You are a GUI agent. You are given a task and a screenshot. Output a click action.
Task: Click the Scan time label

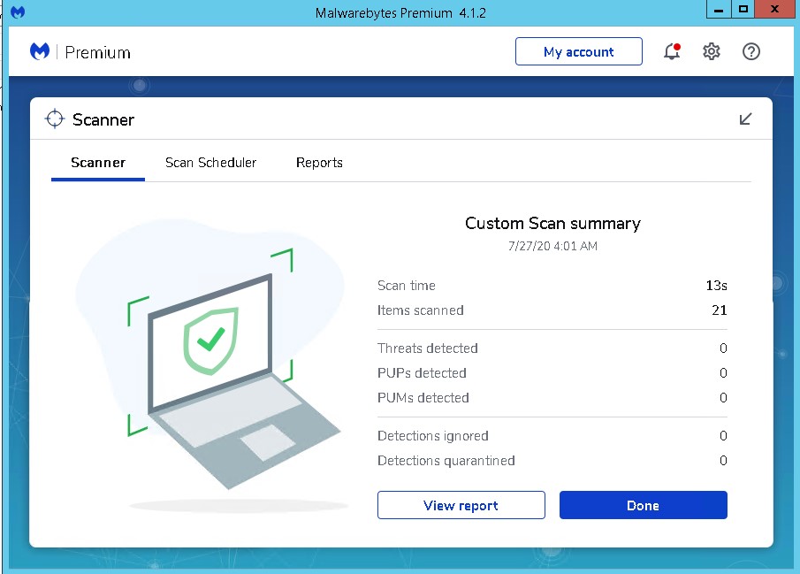[407, 286]
